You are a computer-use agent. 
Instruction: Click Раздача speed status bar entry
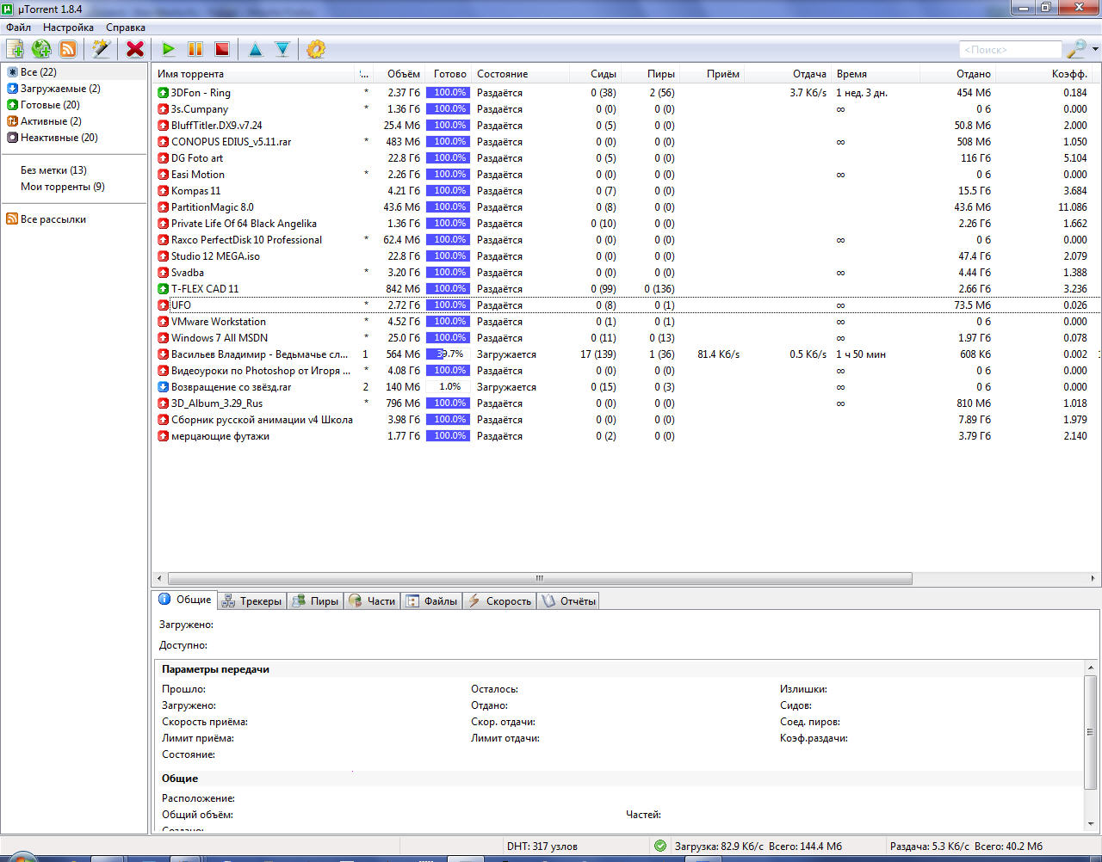966,847
